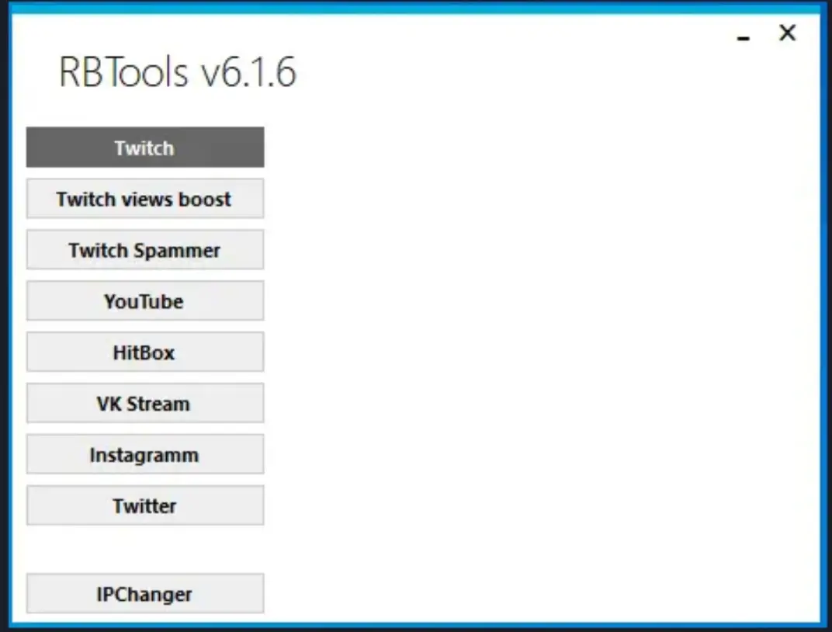Open Twitch views boost tool
Image resolution: width=832 pixels, height=632 pixels.
coord(145,199)
